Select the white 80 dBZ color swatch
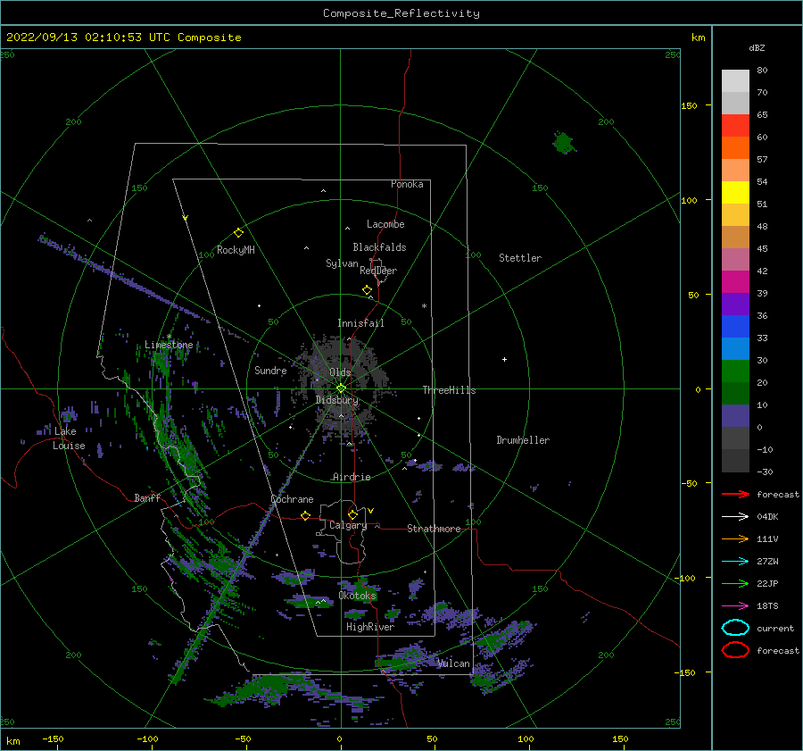Screen dimensions: 803x751 [735, 80]
